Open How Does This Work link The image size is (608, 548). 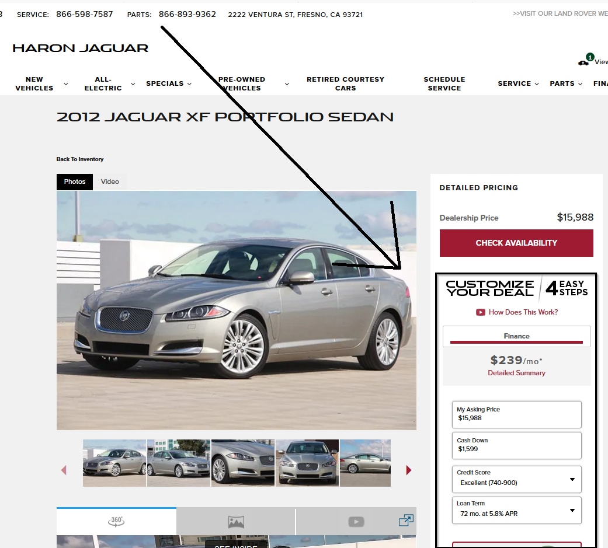click(x=523, y=312)
